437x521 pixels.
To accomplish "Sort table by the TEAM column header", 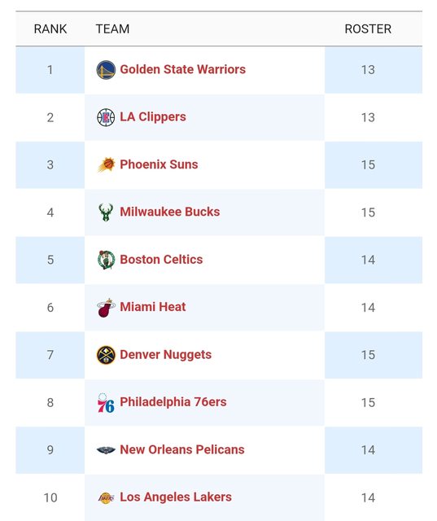I will 112,29.
